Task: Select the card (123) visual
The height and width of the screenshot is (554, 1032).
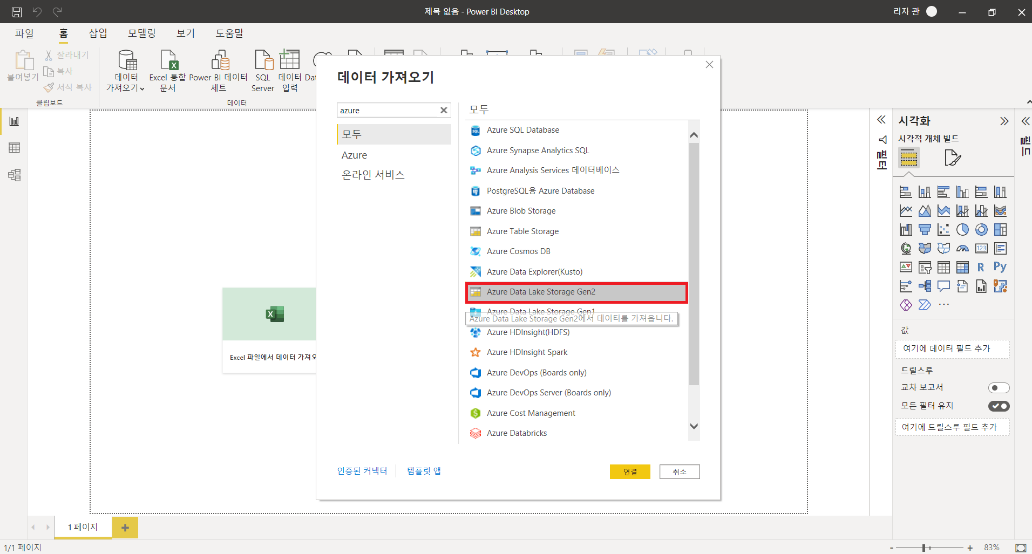Action: [x=981, y=248]
